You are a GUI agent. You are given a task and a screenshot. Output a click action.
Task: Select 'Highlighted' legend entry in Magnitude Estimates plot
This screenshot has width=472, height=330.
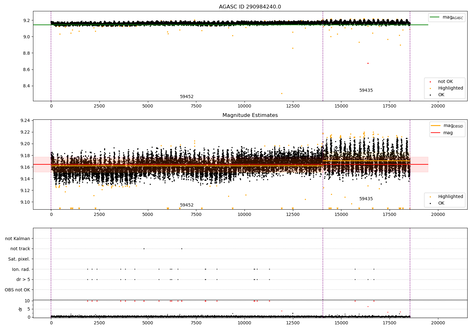tap(450, 197)
